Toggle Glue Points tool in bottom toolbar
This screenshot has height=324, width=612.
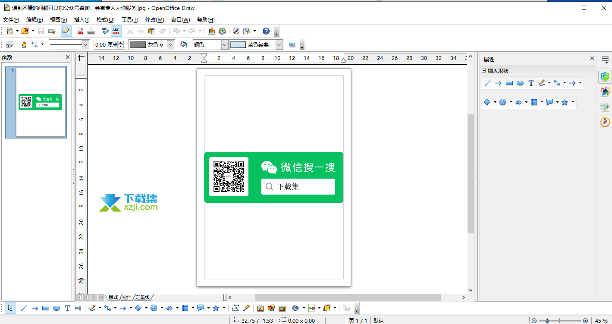coord(246,308)
